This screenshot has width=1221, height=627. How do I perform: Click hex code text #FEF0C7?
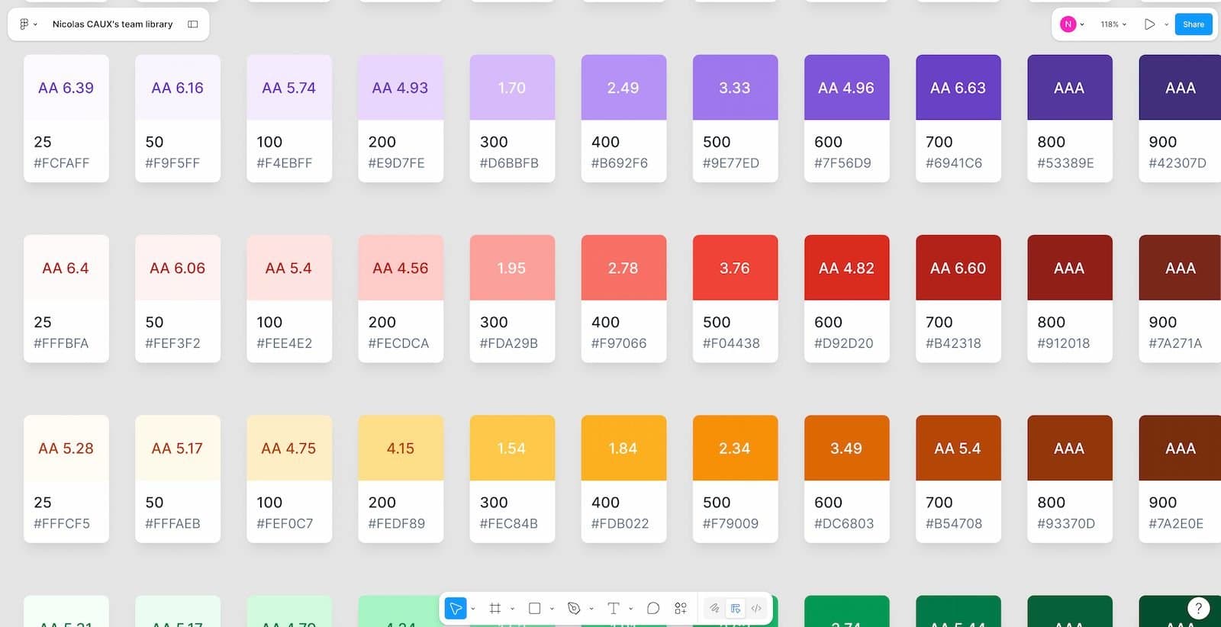(x=285, y=523)
